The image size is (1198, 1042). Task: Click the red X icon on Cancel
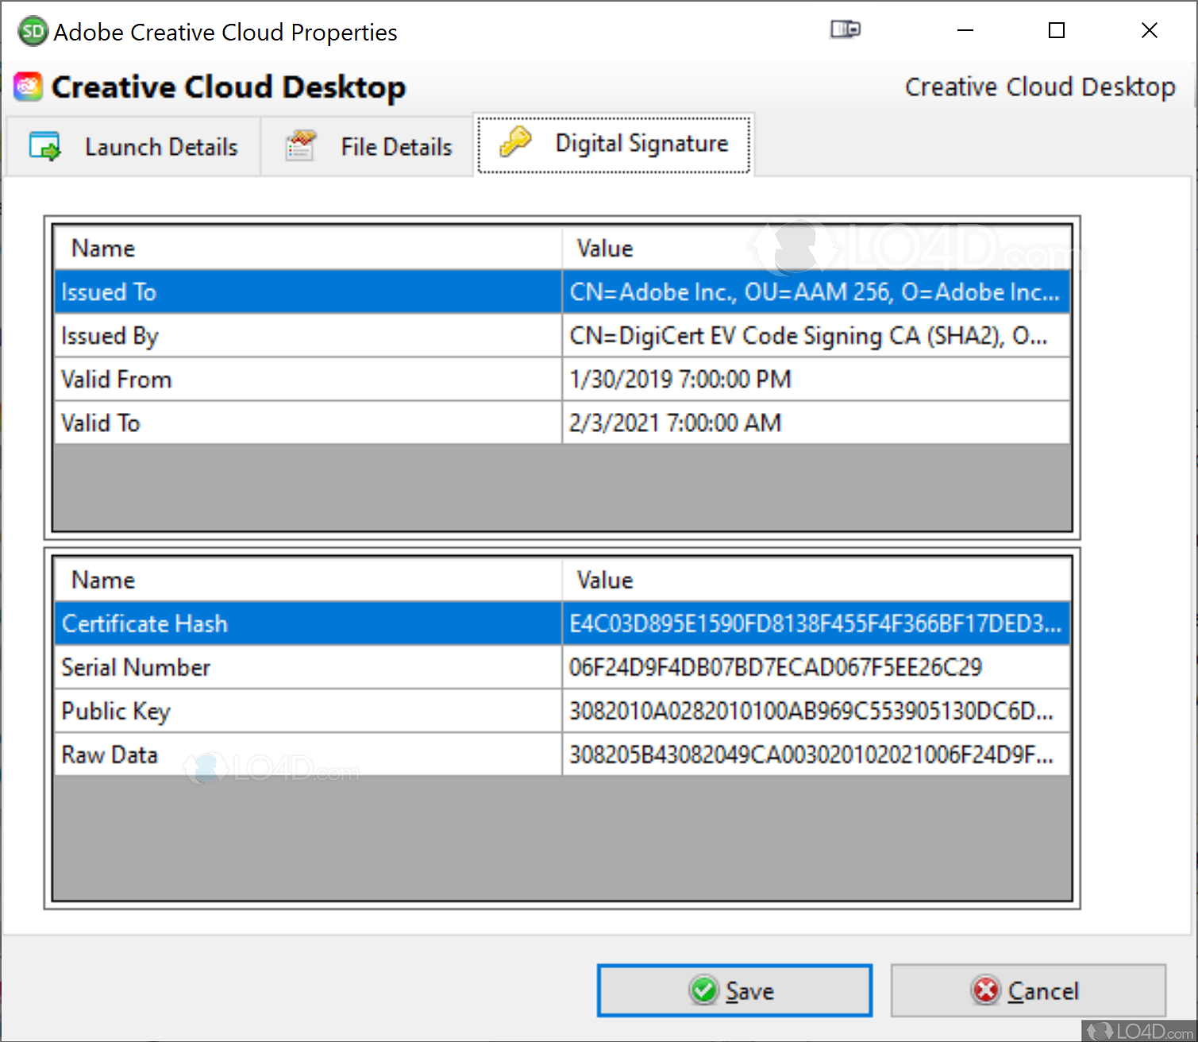coord(986,990)
